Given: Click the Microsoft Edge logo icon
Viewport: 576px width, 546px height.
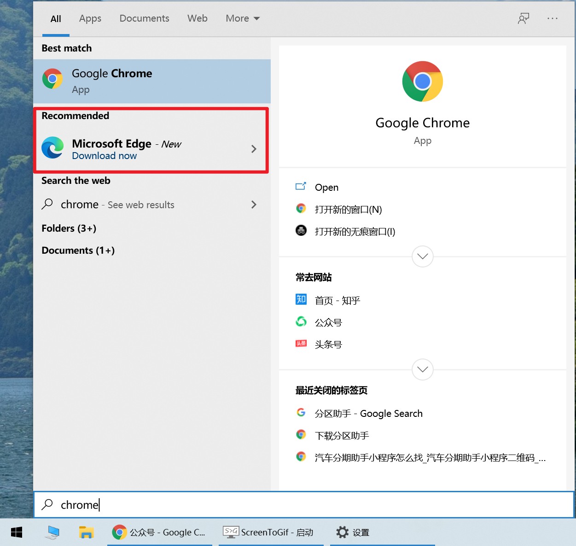Looking at the screenshot, I should pos(52,148).
